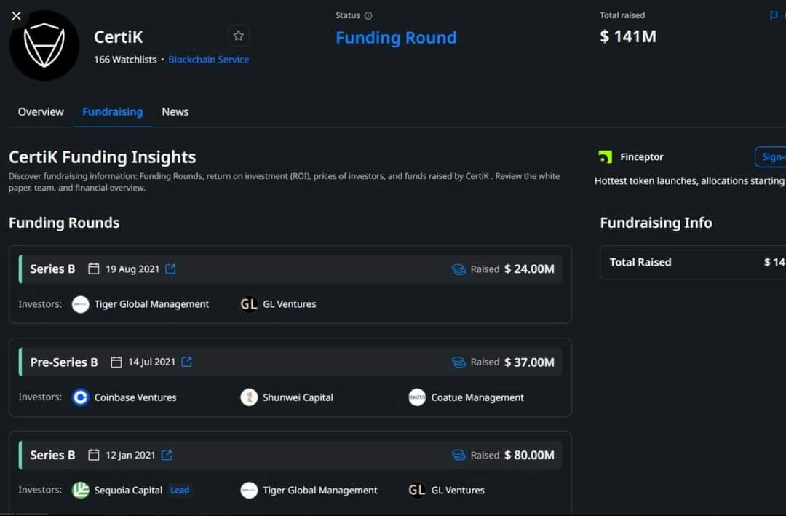The image size is (786, 516).
Task: Open Coatue Management investor page
Action: tap(477, 397)
